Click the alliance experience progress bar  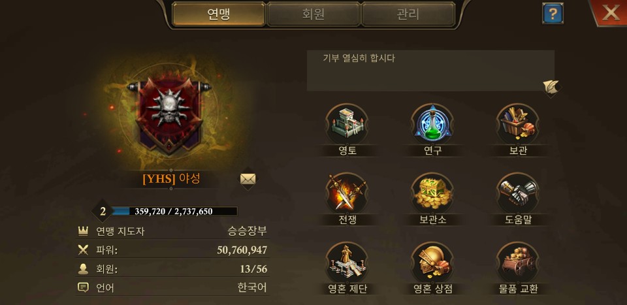pyautogui.click(x=174, y=212)
